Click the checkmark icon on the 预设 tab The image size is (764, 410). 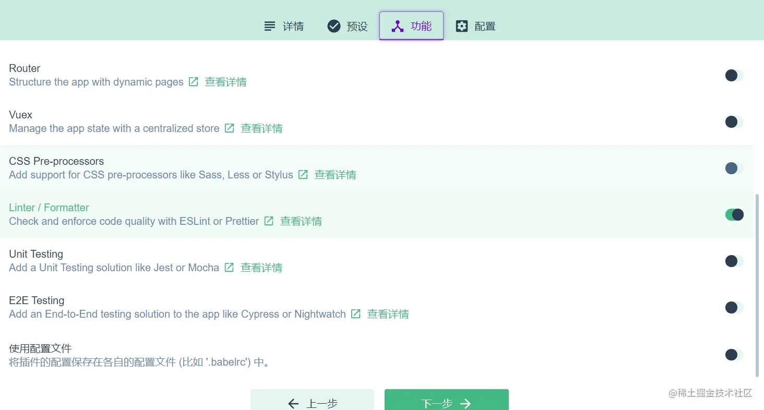click(x=333, y=26)
